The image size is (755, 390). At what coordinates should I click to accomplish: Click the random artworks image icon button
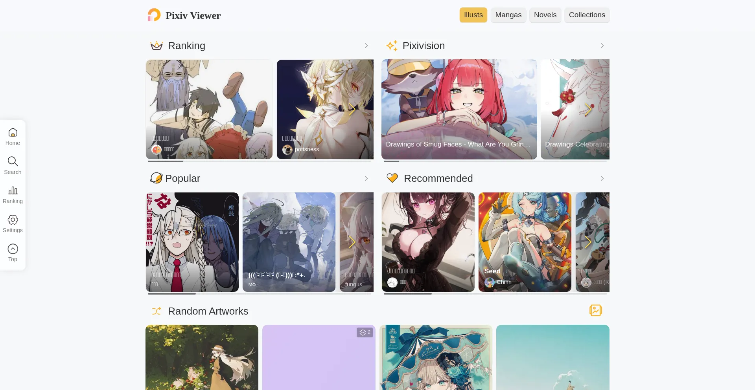click(x=595, y=310)
